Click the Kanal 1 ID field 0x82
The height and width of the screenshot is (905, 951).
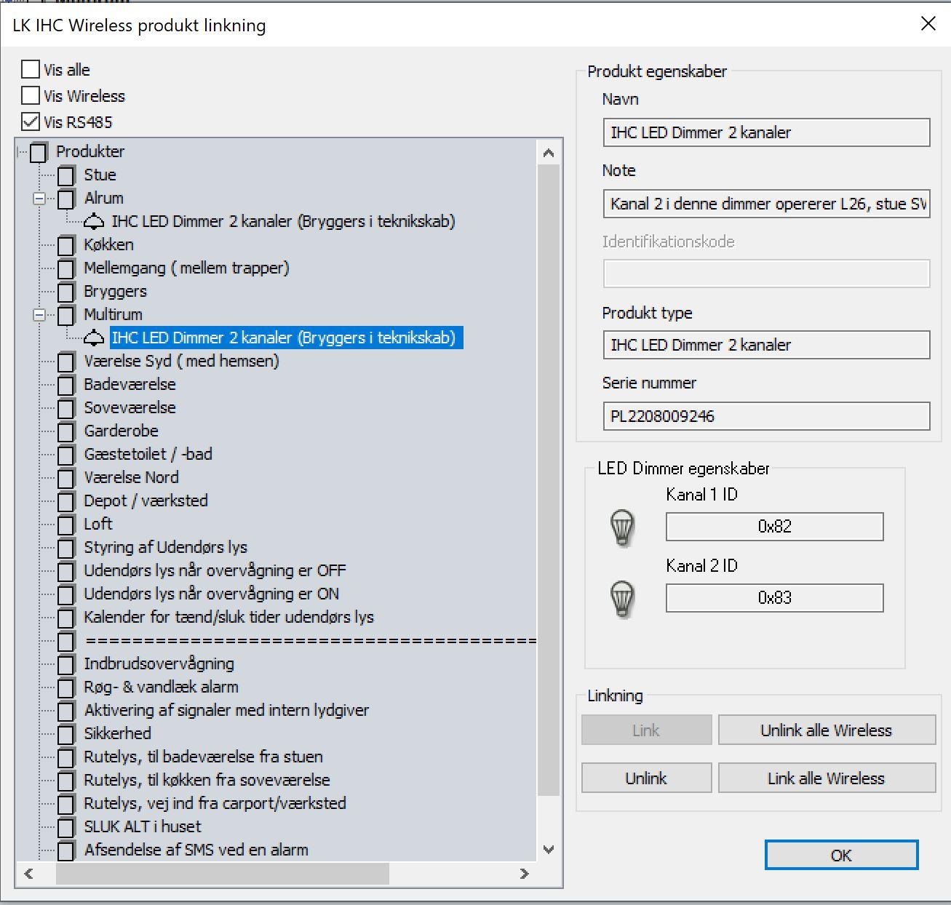pos(774,527)
